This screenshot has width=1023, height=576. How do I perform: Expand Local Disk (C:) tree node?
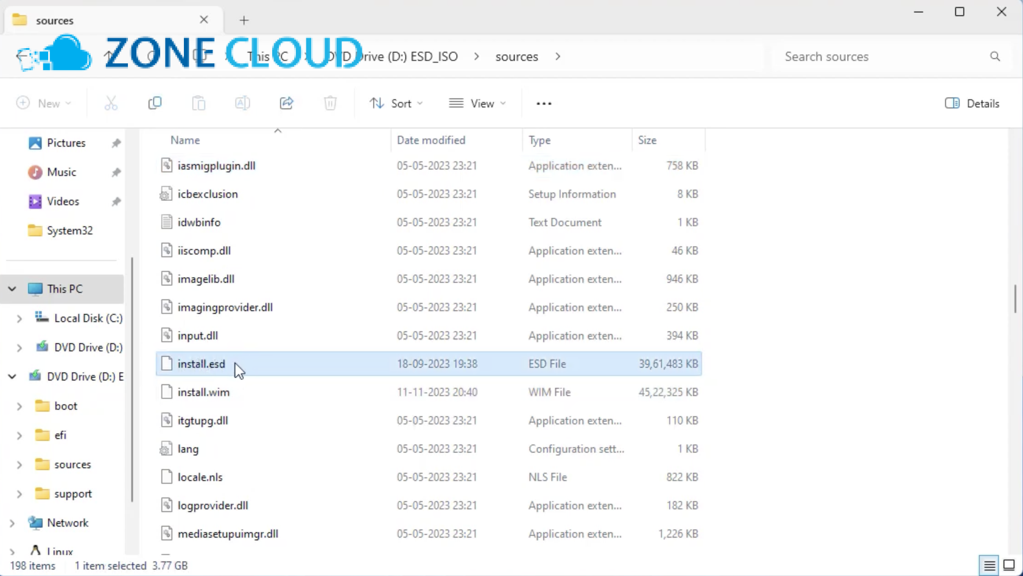click(x=19, y=318)
